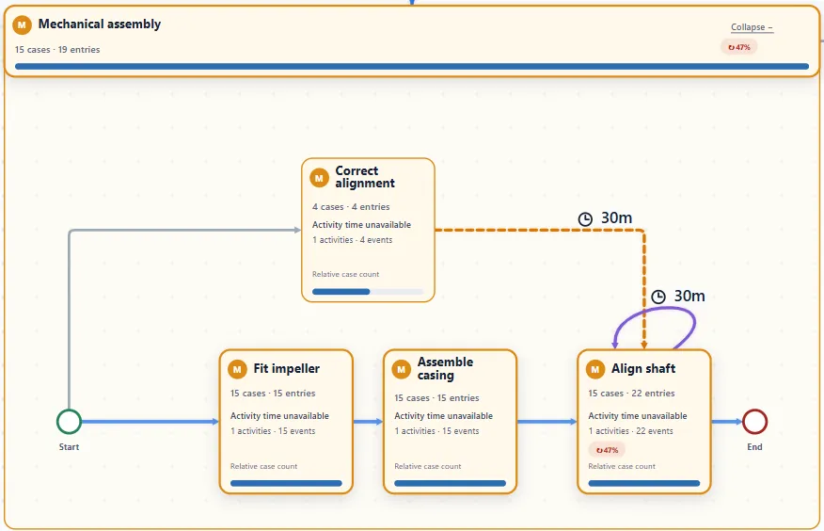Image resolution: width=824 pixels, height=531 pixels.
Task: Click the Fit impeller M icon
Action: [x=237, y=369]
